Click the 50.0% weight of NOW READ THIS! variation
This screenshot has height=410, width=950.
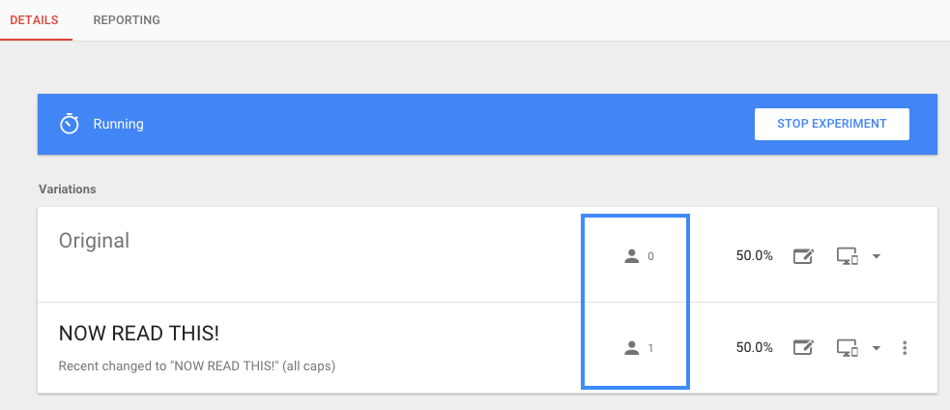point(755,347)
